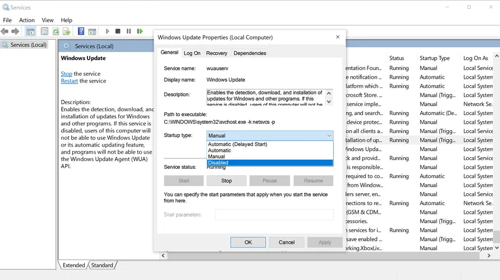Switch to the Dependencies tab
The height and width of the screenshot is (280, 500).
[x=249, y=53]
